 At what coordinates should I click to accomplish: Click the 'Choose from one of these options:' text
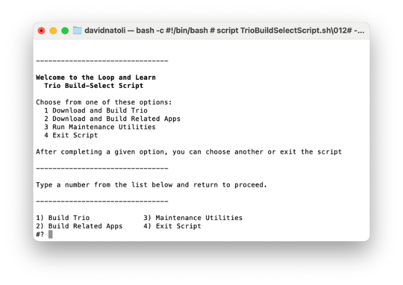104,102
